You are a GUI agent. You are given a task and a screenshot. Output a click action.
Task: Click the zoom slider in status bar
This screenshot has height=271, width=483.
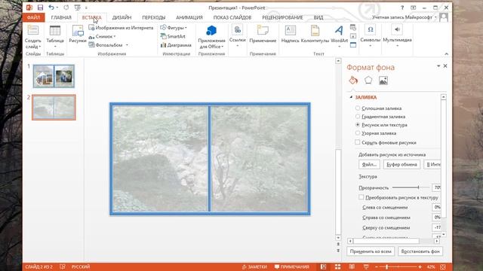click(398, 266)
